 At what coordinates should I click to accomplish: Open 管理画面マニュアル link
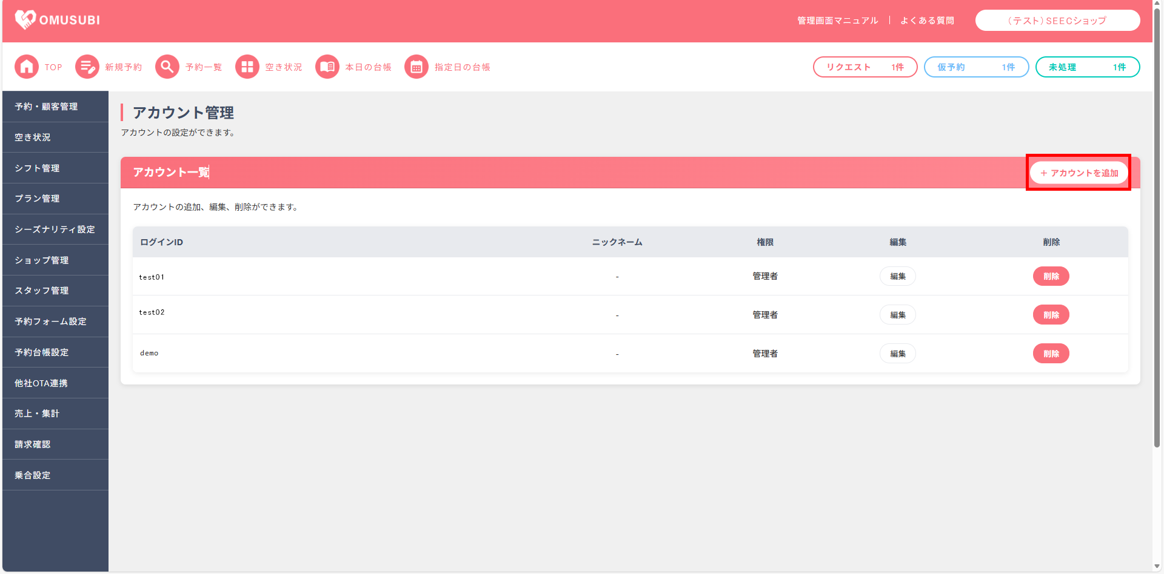pyautogui.click(x=837, y=21)
